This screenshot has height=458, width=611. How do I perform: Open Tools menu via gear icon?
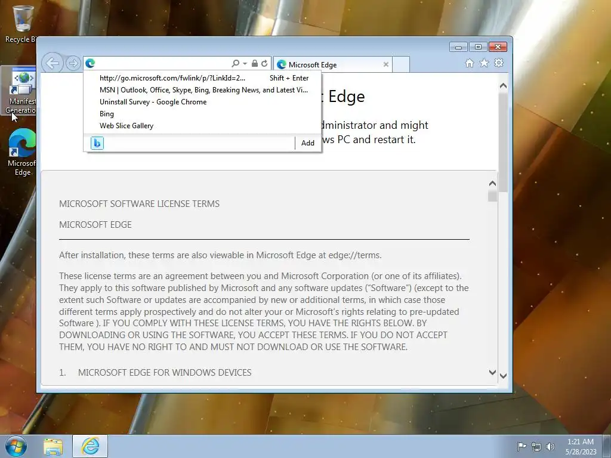tap(499, 63)
